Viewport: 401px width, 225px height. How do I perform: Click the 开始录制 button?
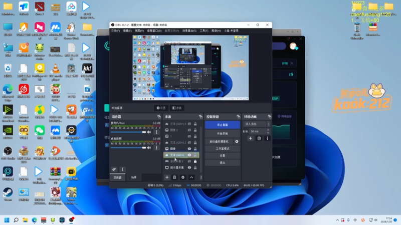click(x=222, y=133)
